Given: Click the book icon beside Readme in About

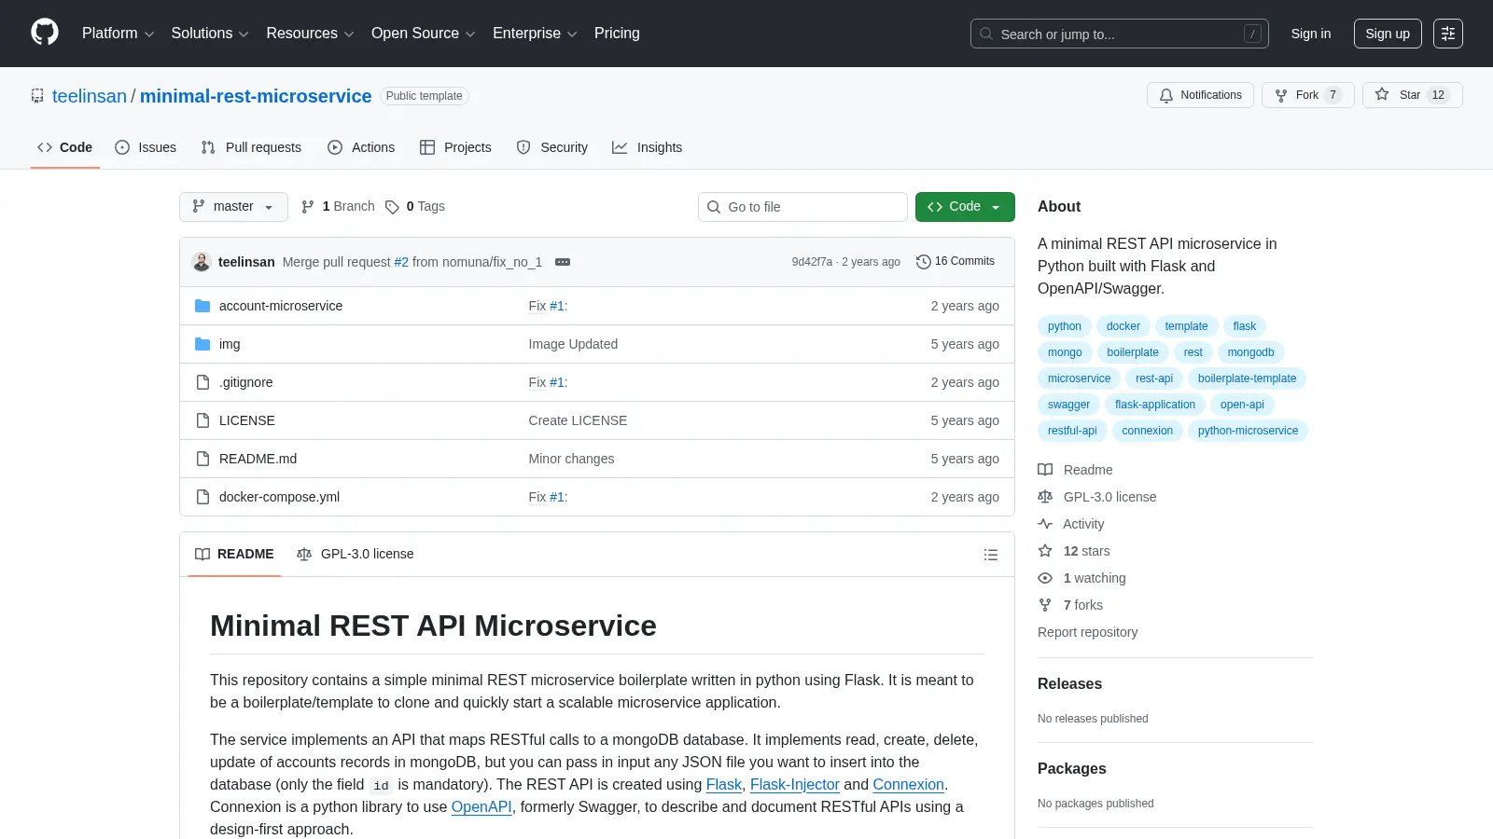Looking at the screenshot, I should tap(1045, 470).
